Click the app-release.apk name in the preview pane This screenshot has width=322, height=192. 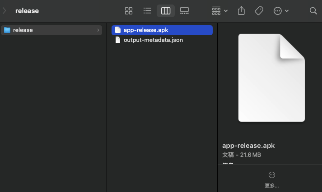point(248,146)
